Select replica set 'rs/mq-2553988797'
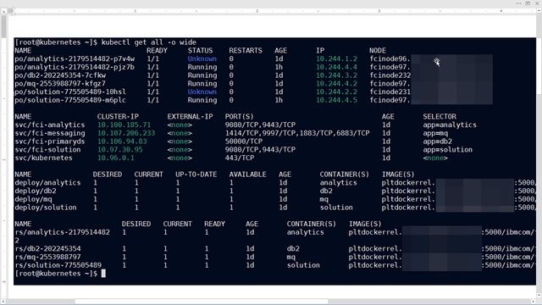Viewport: 542px width, 305px height. coord(47,257)
